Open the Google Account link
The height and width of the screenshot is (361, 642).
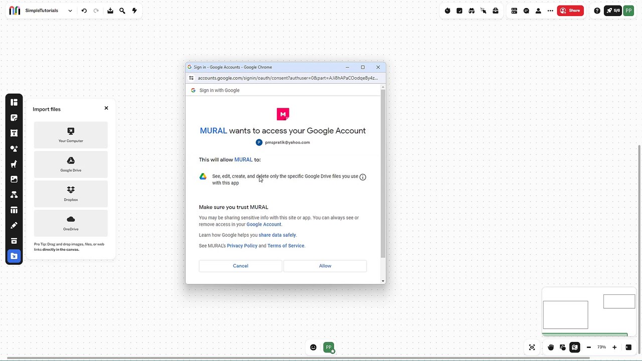click(x=264, y=224)
